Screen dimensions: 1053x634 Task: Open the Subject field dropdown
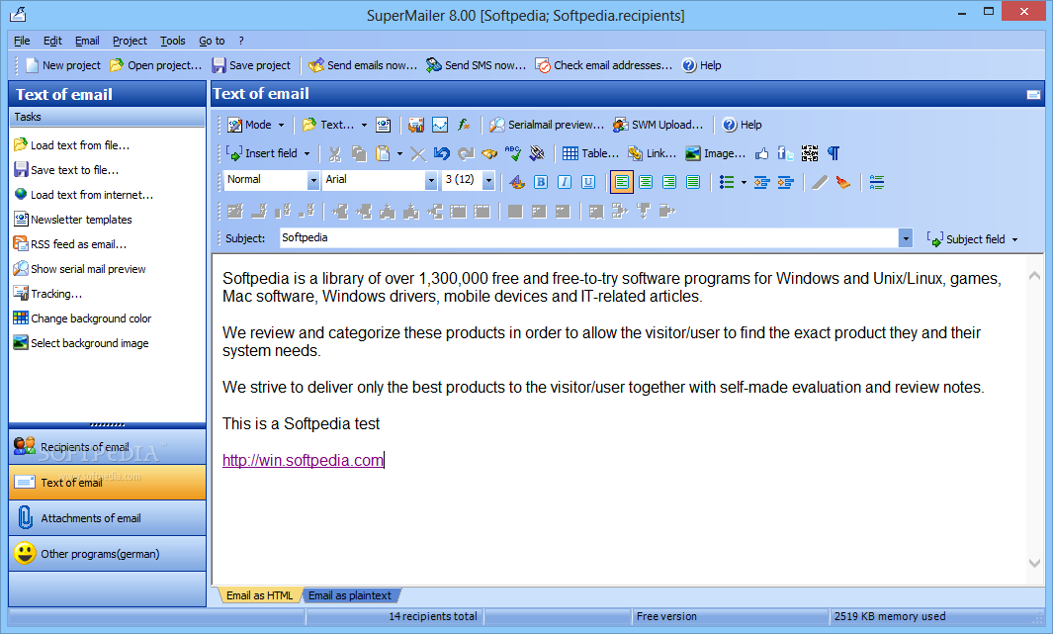point(972,239)
